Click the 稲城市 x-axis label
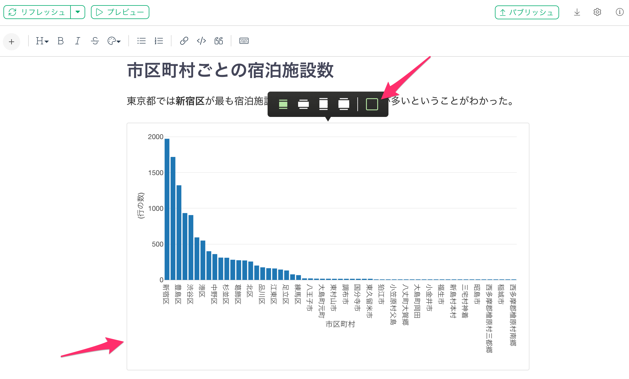 [x=501, y=294]
